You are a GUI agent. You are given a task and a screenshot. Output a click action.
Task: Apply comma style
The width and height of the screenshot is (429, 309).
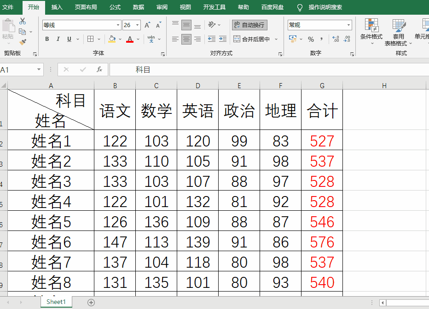pyautogui.click(x=322, y=39)
